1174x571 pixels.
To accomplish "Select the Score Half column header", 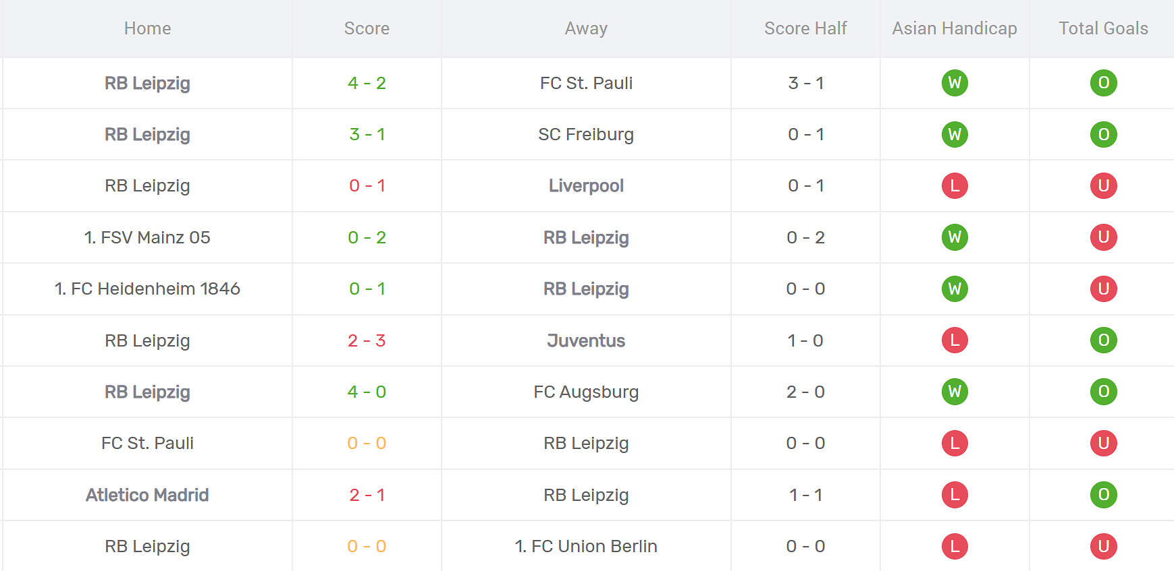I will (x=805, y=28).
